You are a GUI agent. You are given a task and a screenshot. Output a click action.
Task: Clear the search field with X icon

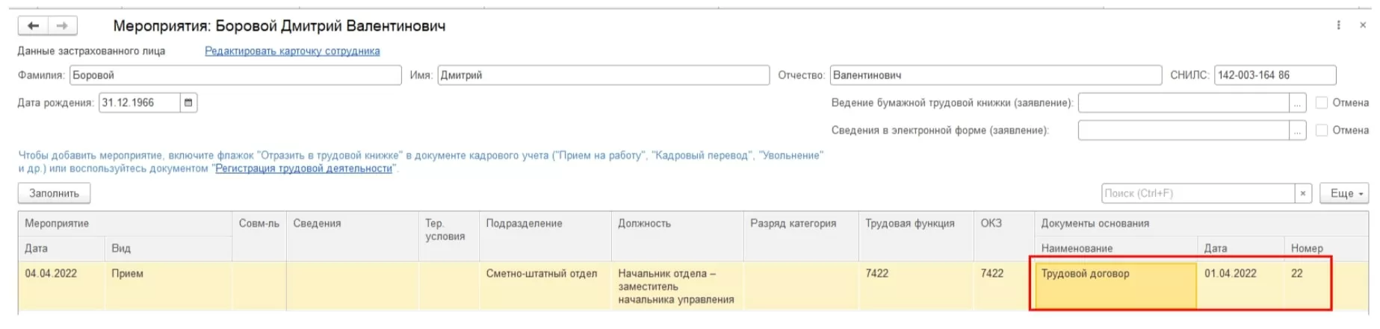pyautogui.click(x=1303, y=193)
